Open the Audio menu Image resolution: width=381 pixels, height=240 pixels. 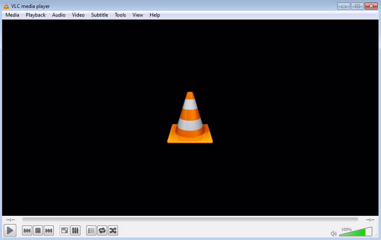point(59,15)
